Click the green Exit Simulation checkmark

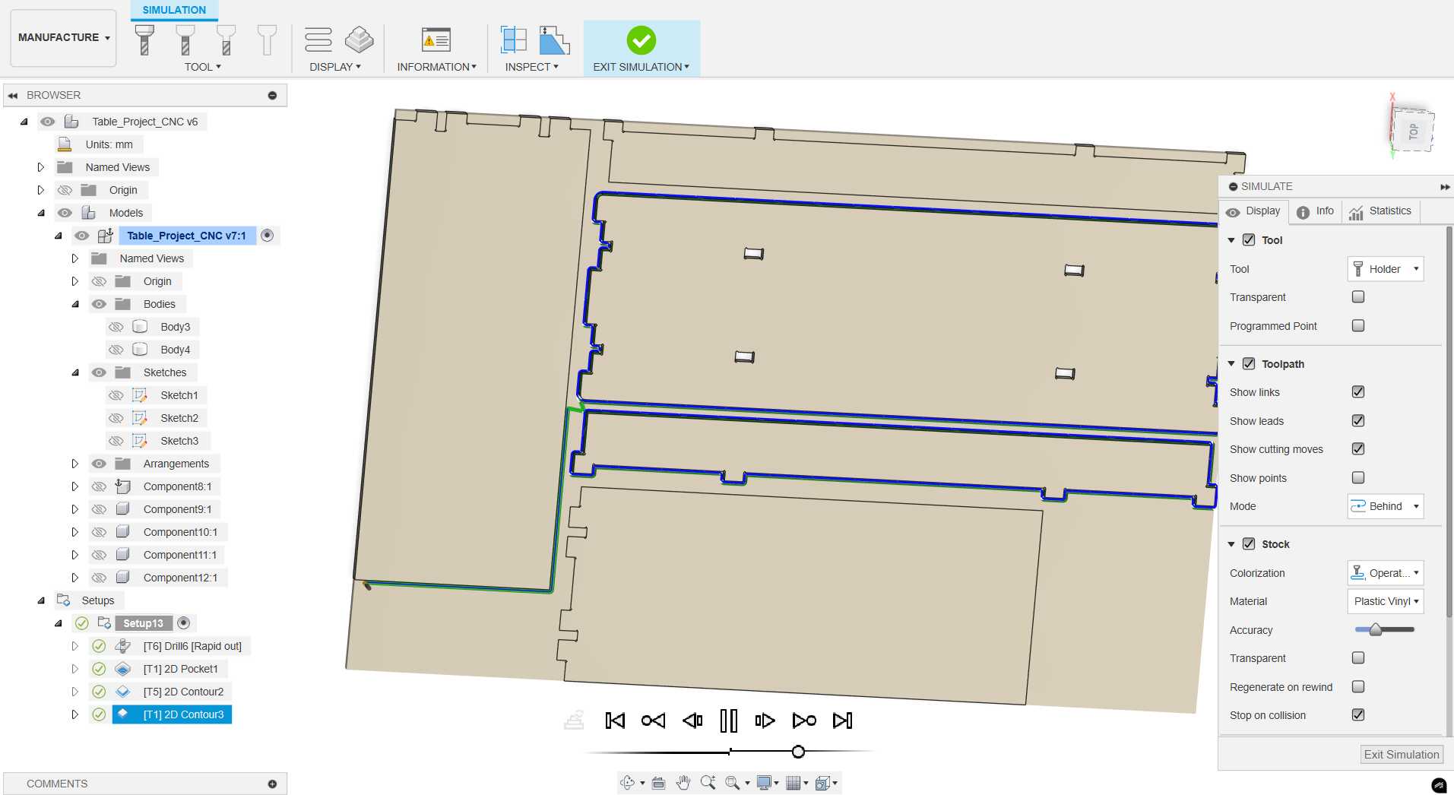click(x=641, y=40)
